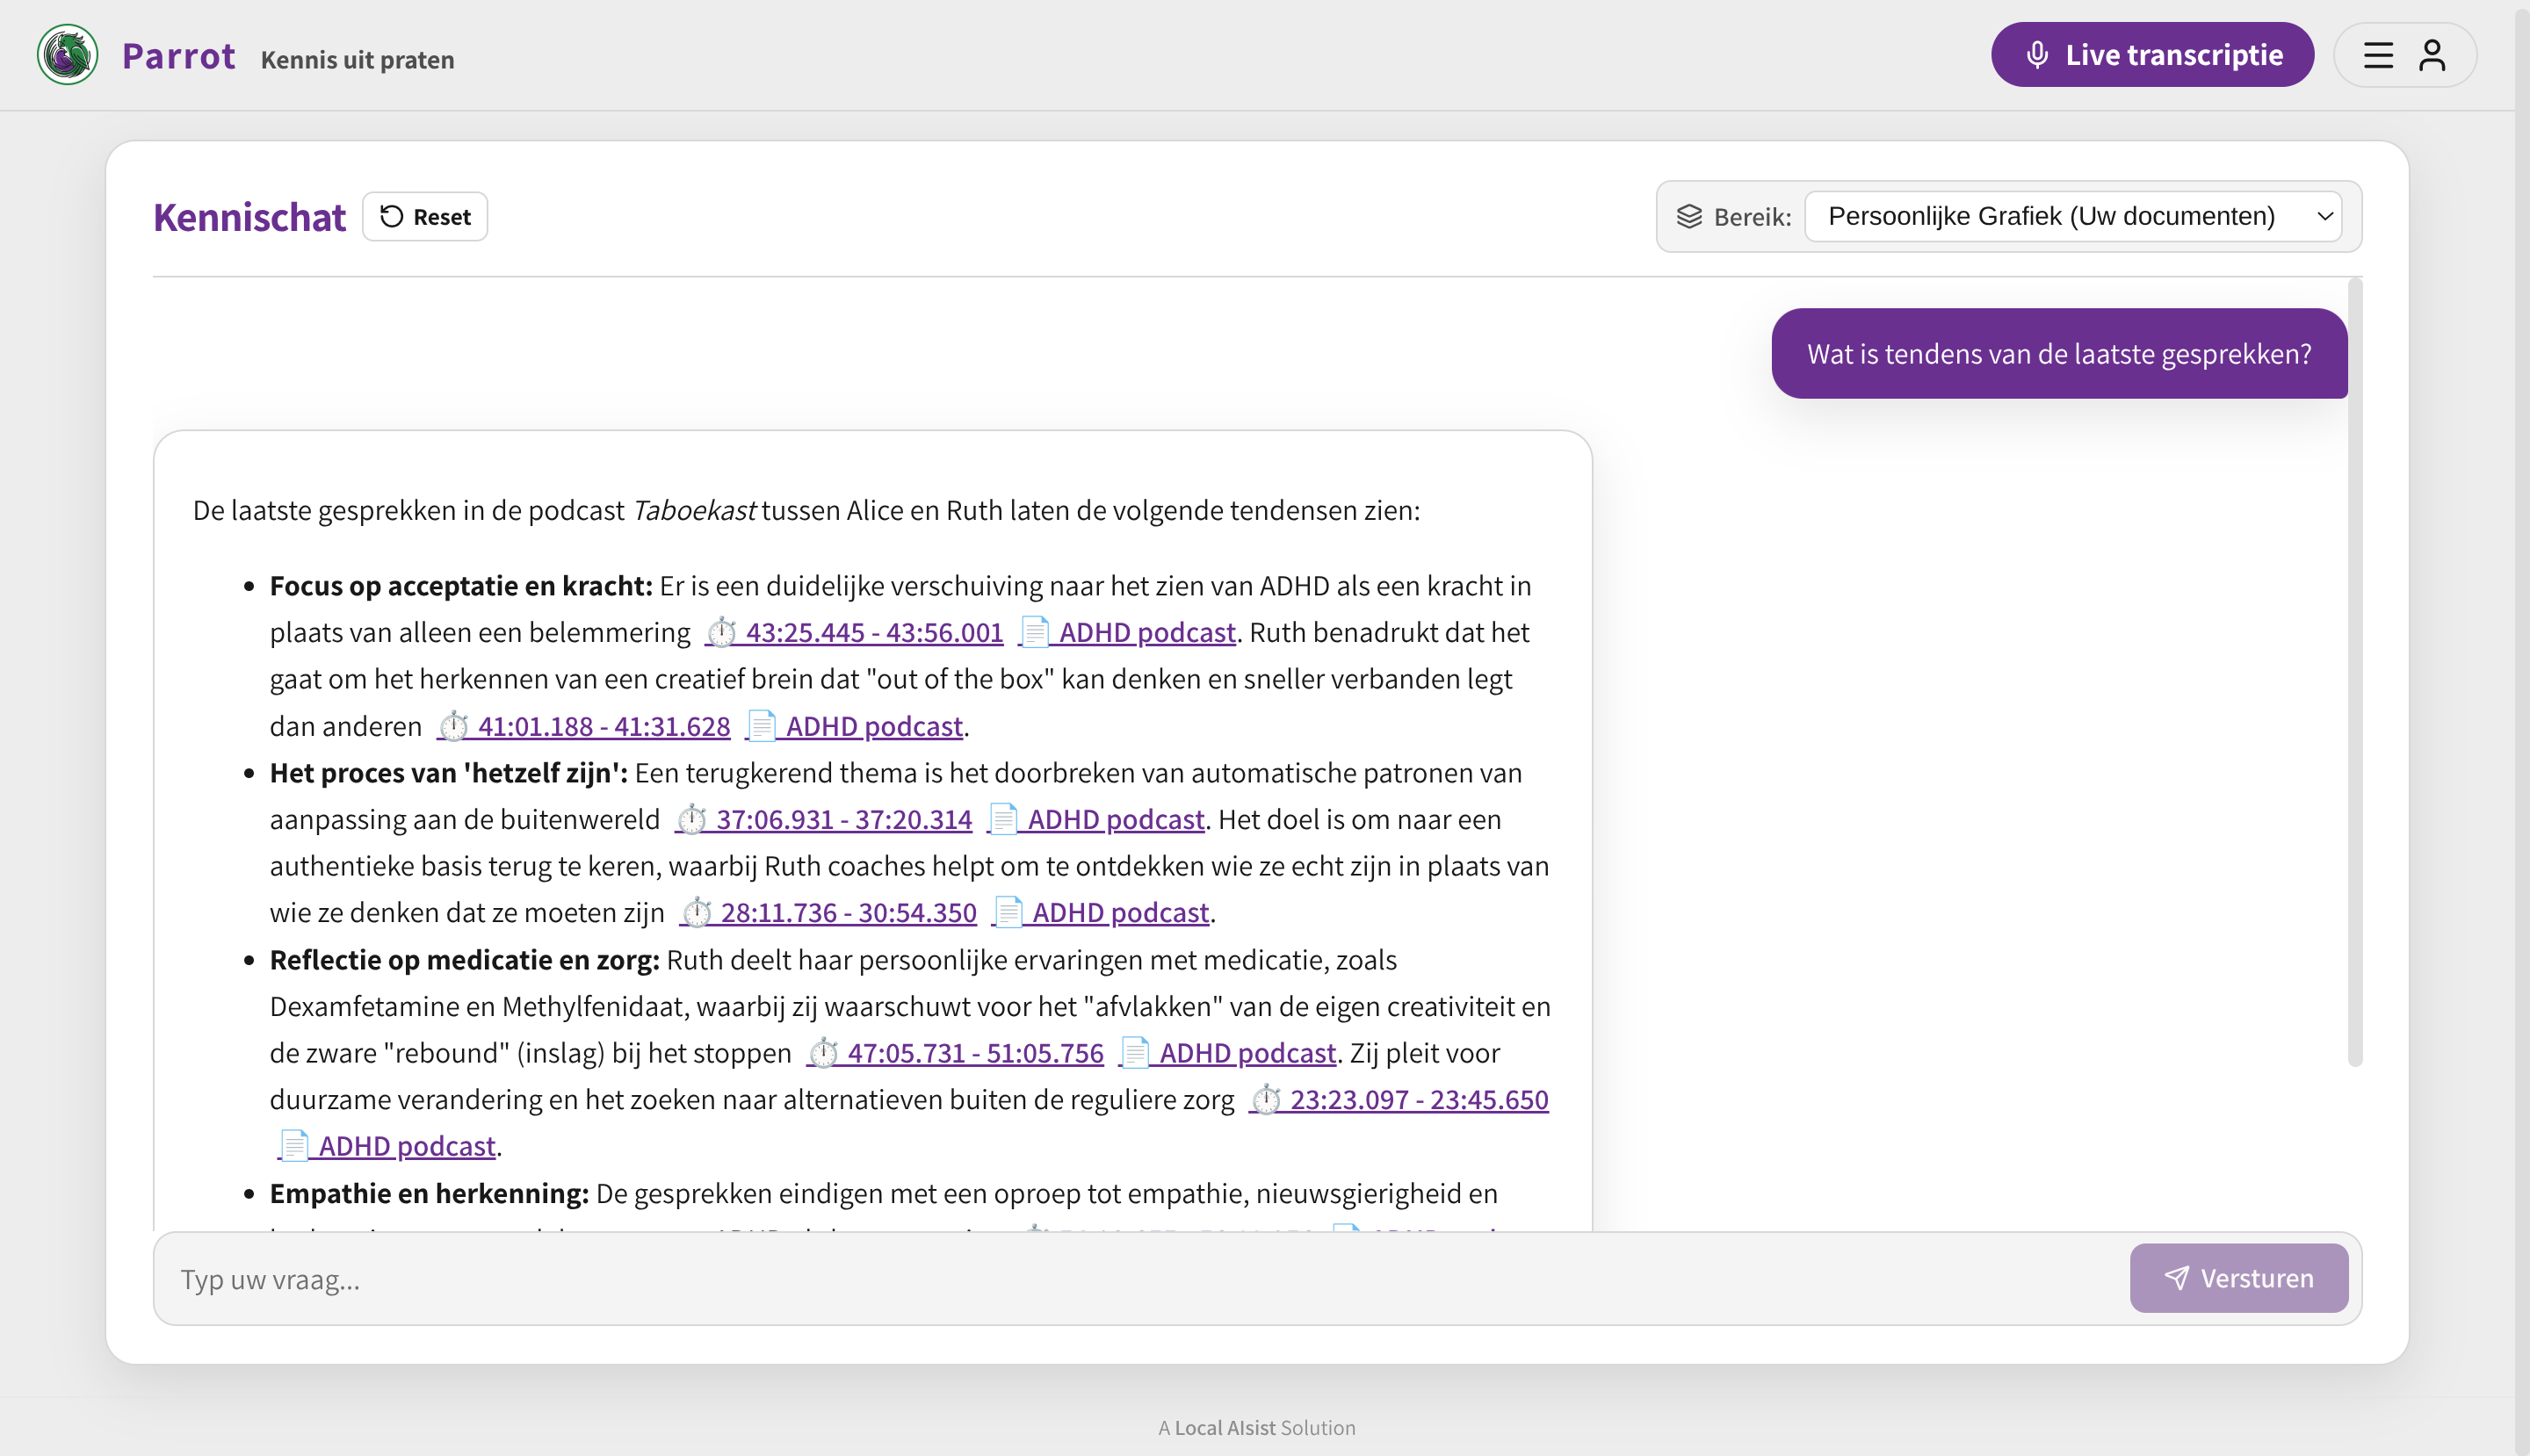This screenshot has width=2530, height=1456.
Task: Click the microphone icon in Live transcriptie
Action: [2037, 55]
